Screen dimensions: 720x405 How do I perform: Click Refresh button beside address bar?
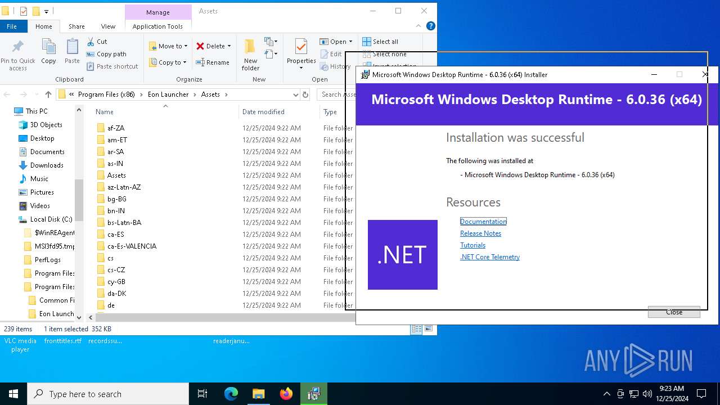[305, 94]
